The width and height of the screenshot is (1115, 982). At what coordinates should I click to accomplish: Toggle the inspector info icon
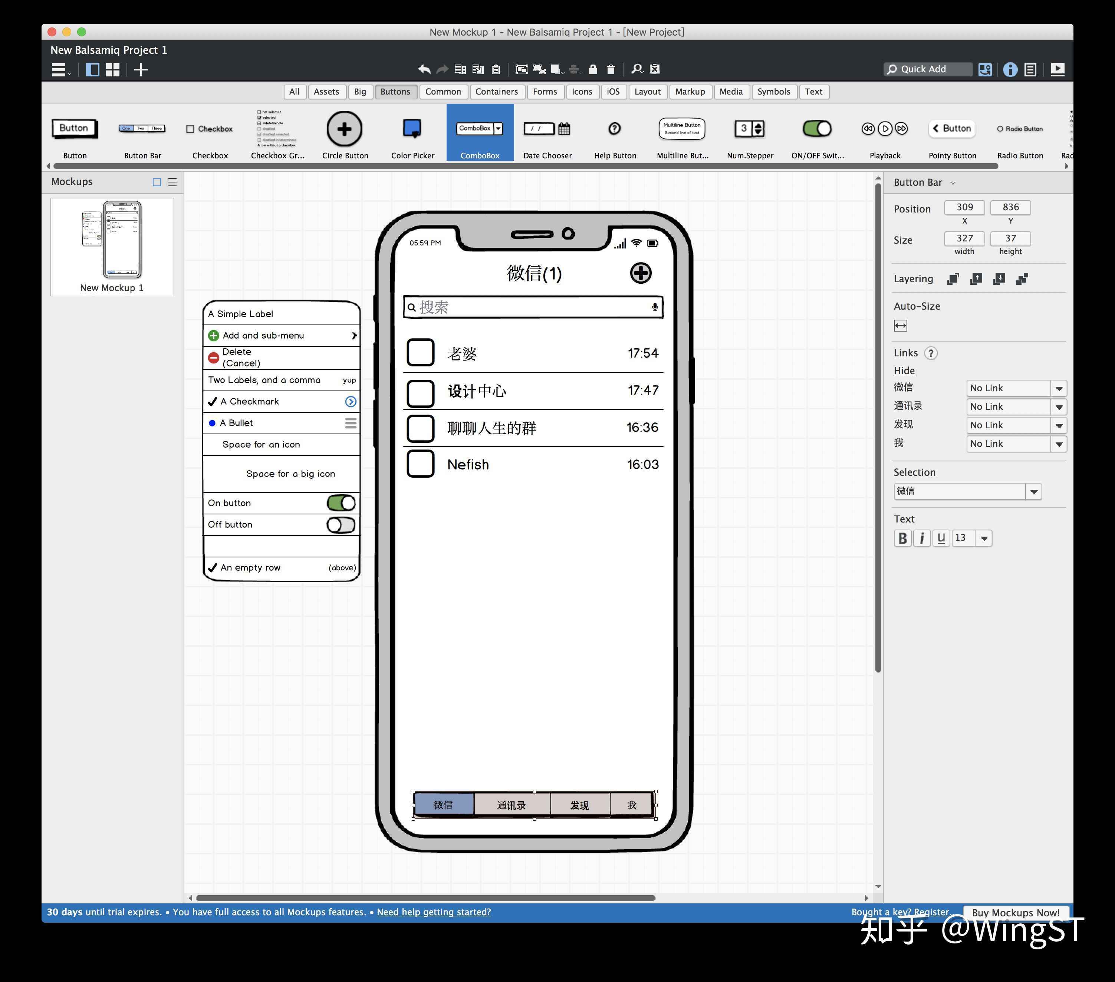coord(1010,70)
